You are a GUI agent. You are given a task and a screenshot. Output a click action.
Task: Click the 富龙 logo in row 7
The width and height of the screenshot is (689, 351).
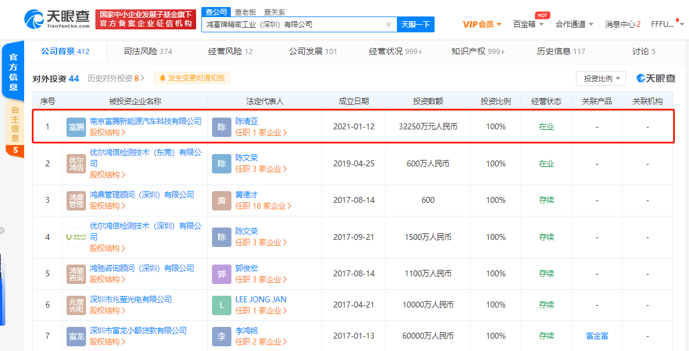[76, 336]
